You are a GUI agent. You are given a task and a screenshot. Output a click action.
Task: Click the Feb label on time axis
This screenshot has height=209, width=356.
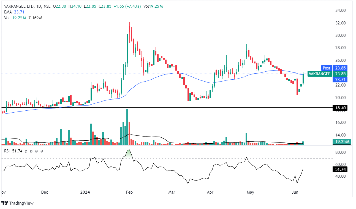coord(129,192)
